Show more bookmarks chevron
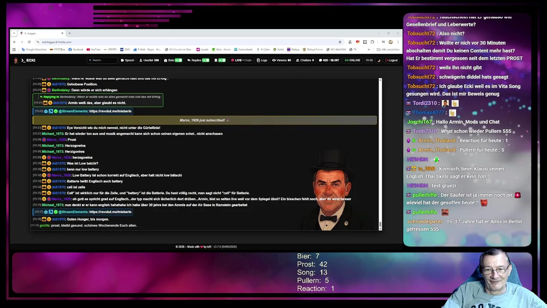The width and height of the screenshot is (547, 308). (369, 50)
